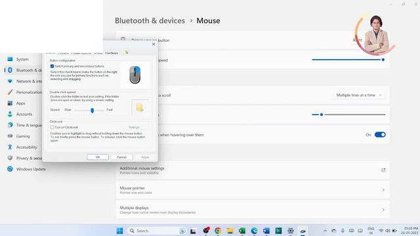The width and height of the screenshot is (420, 236).
Task: Click the Bing icon in the search box
Action: coord(182,231)
